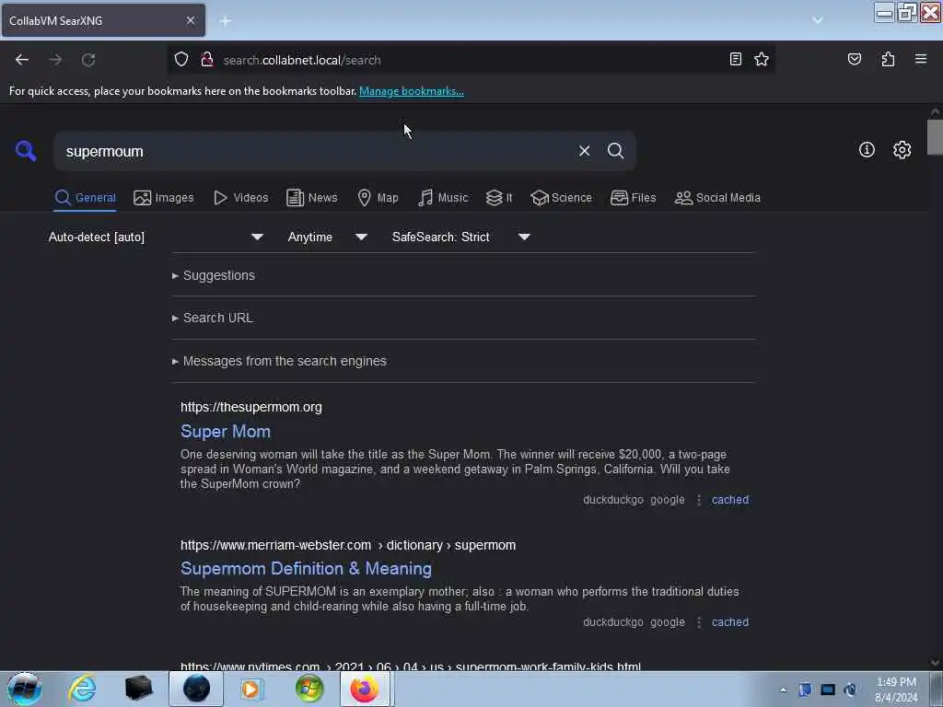Submit search with the magnifier button

(x=615, y=151)
